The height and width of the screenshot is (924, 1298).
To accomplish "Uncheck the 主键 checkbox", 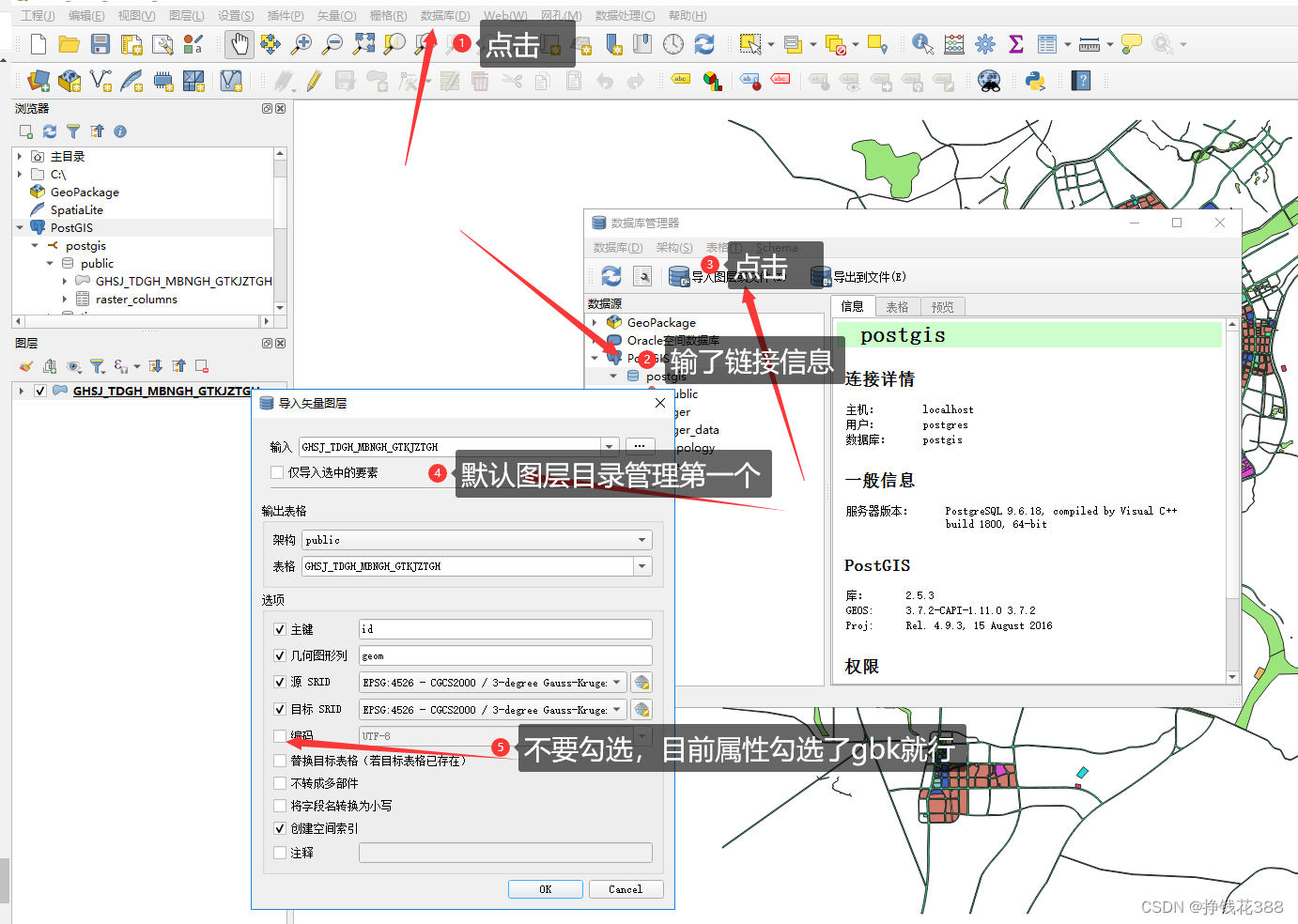I will (280, 628).
